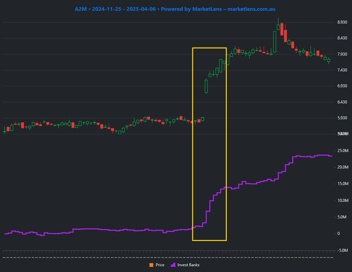The height and width of the screenshot is (272, 352).
Task: Click the orange Price legend swatch
Action: coord(152,265)
